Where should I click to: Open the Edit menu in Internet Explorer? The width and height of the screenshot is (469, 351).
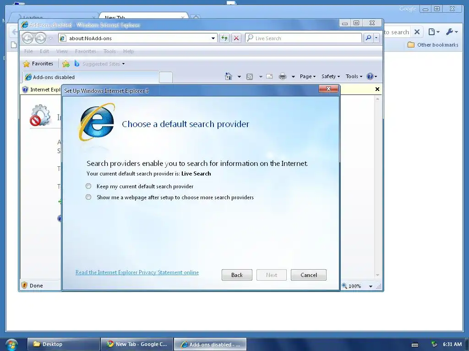44,51
